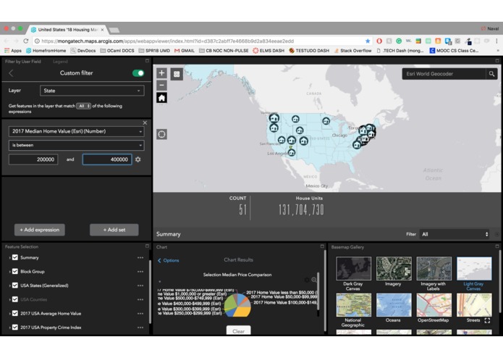Maximize the Basemap Gallery panel
The width and height of the screenshot is (503, 358).
[497, 246]
